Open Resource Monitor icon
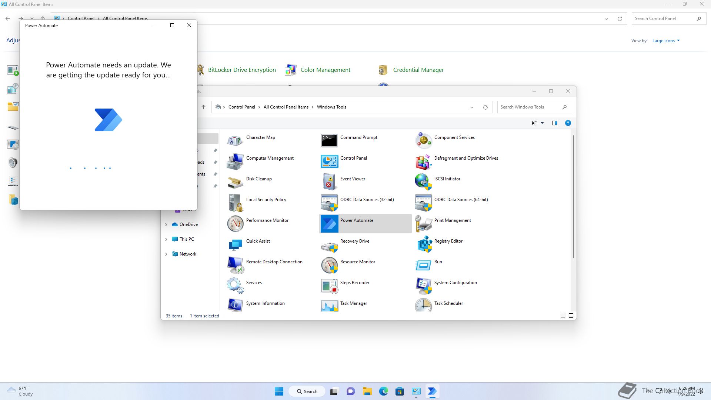711x400 pixels. 329,265
